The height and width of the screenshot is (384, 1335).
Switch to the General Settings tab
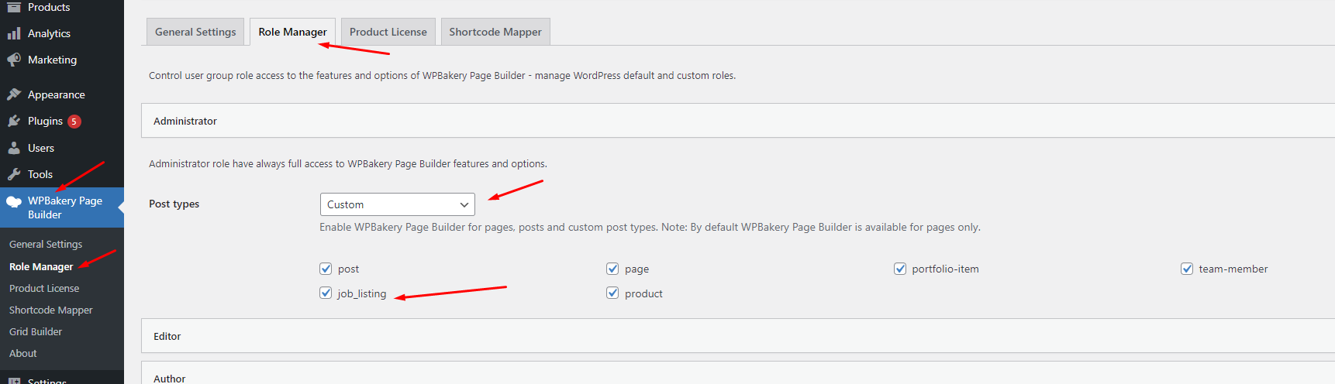coord(195,32)
